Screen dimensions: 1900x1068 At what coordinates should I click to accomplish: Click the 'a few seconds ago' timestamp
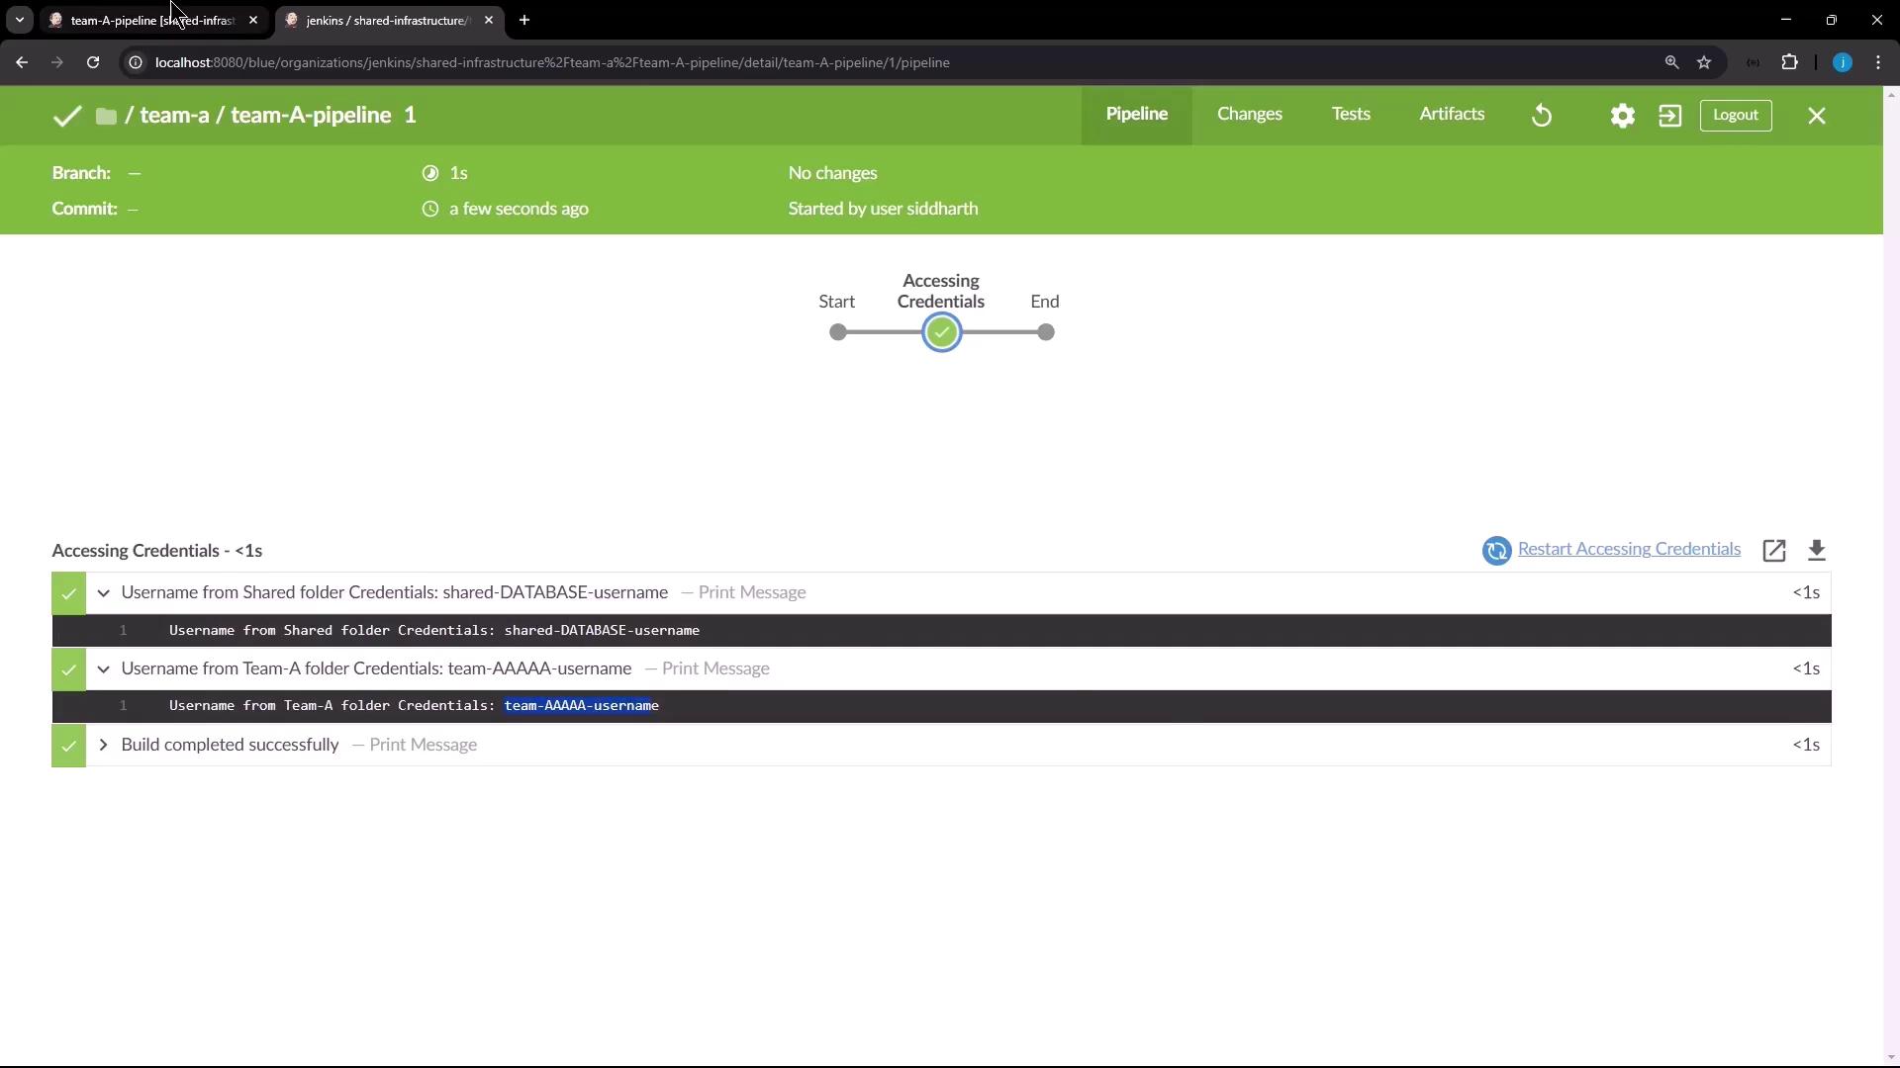tap(519, 209)
